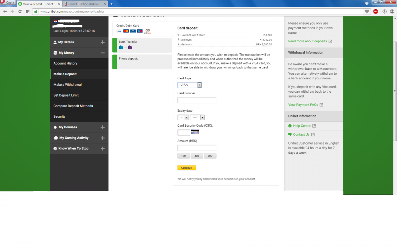Reload the page with the refresh icon

pos(20,11)
